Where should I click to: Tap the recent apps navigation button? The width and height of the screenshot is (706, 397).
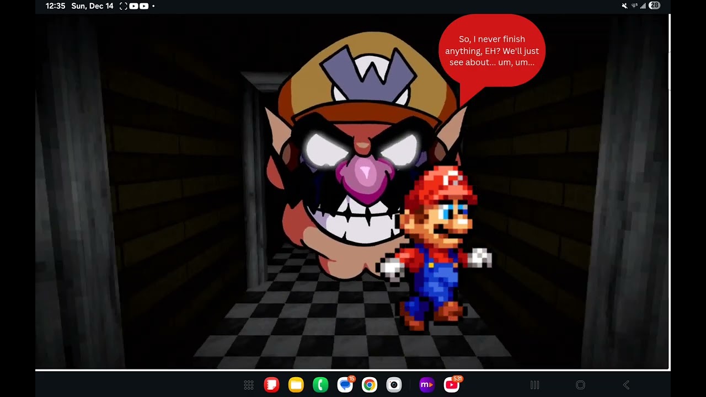point(534,385)
